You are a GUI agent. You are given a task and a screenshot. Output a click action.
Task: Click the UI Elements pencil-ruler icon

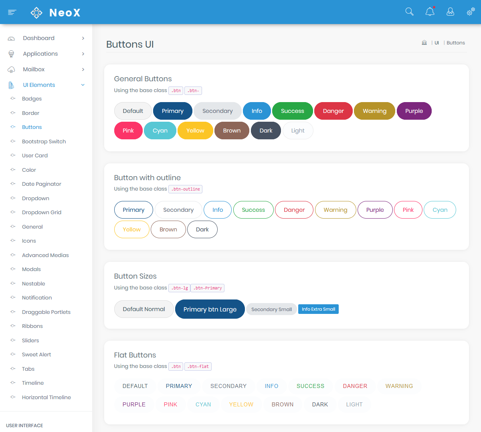[11, 85]
